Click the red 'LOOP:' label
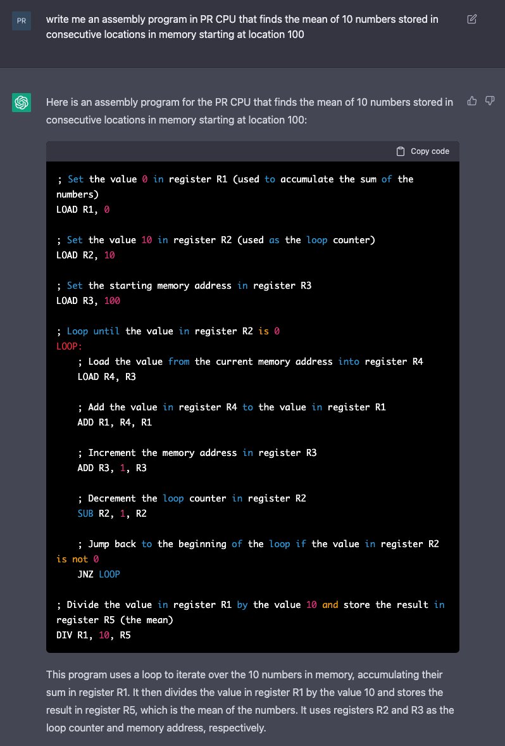Image resolution: width=505 pixels, height=746 pixels. coord(70,346)
